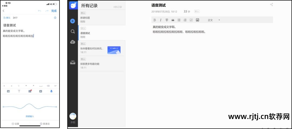Tap the voice waveform on phone
This screenshot has height=129, width=292.
(30, 107)
